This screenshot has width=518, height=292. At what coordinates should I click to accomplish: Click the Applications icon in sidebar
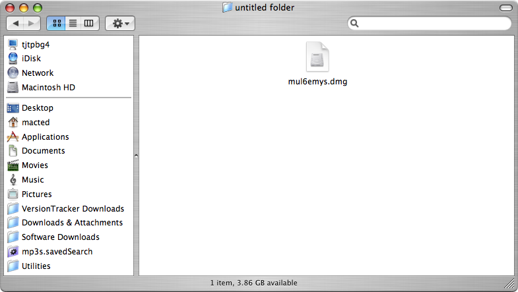click(13, 136)
